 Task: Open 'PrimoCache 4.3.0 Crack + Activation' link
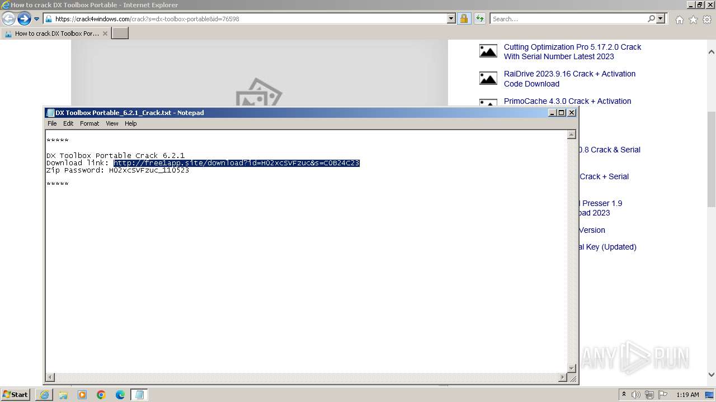click(567, 101)
